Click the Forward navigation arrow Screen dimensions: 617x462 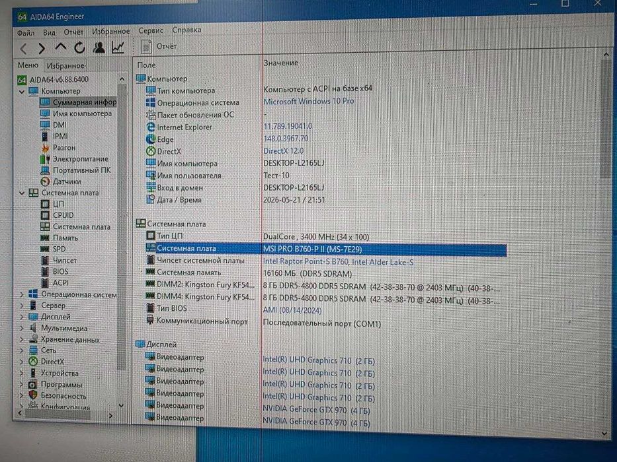point(42,48)
